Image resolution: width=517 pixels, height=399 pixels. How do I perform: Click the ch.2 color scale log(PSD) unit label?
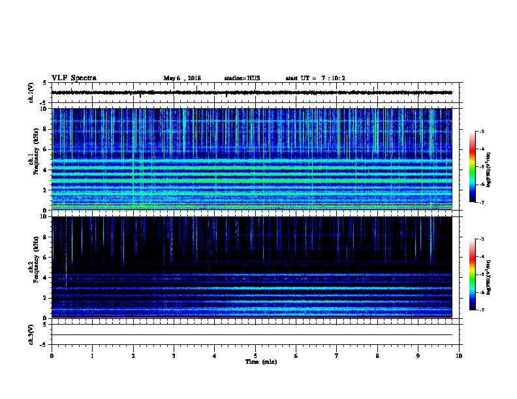click(489, 277)
